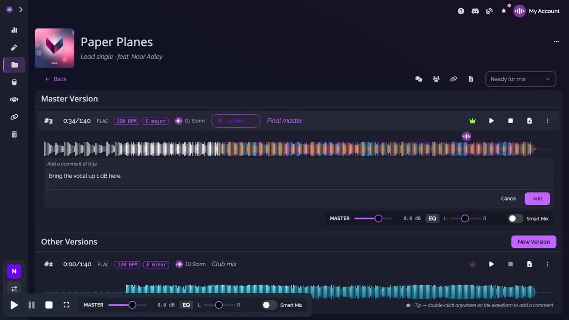Screen dimensions: 569x320
Task: Cancel the comment
Action: (509, 199)
